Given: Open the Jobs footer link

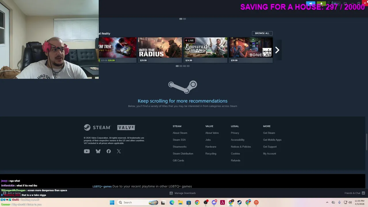Looking at the screenshot, I should click(x=208, y=140).
